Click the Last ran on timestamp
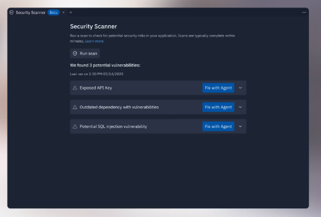Screen dimensions: 321x217 96,74
